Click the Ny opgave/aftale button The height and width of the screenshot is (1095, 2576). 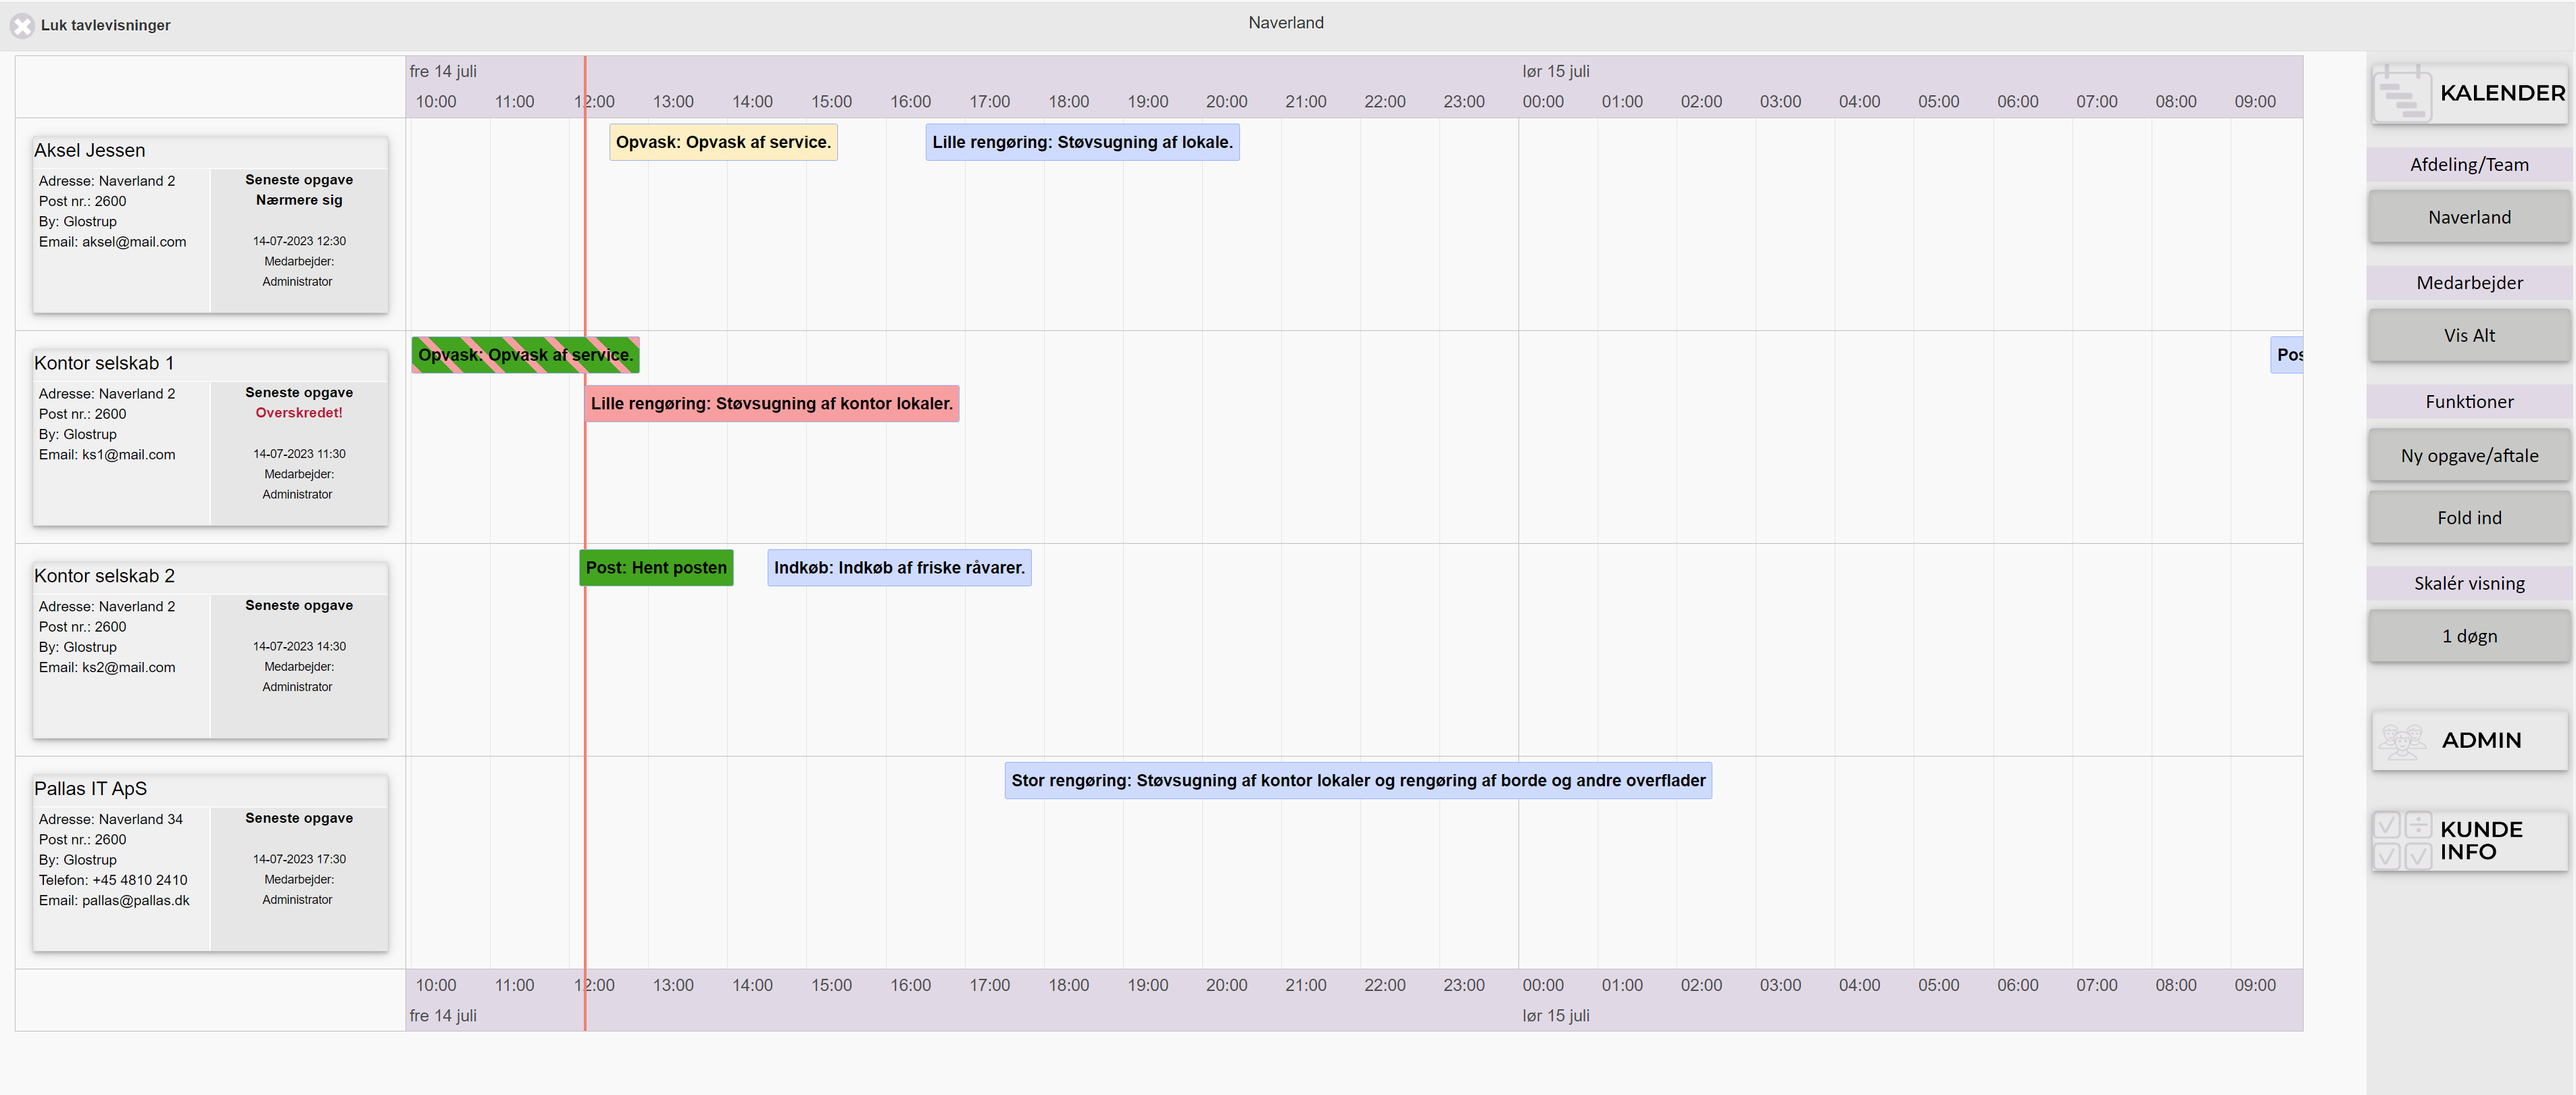(x=2468, y=456)
